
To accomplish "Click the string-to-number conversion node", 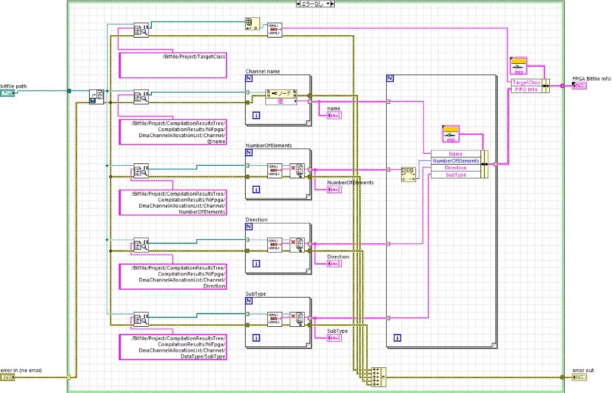I will (x=408, y=175).
